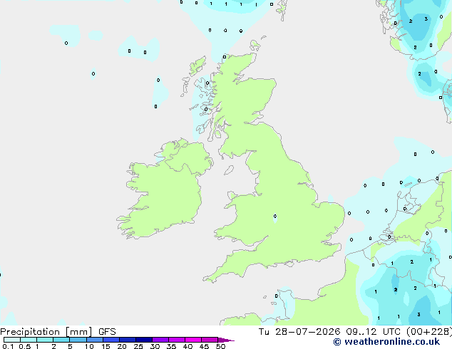Screen dimensions: 452x349
Task: Click the 0.5–1 mm legend color swatch
Action: click(x=29, y=340)
